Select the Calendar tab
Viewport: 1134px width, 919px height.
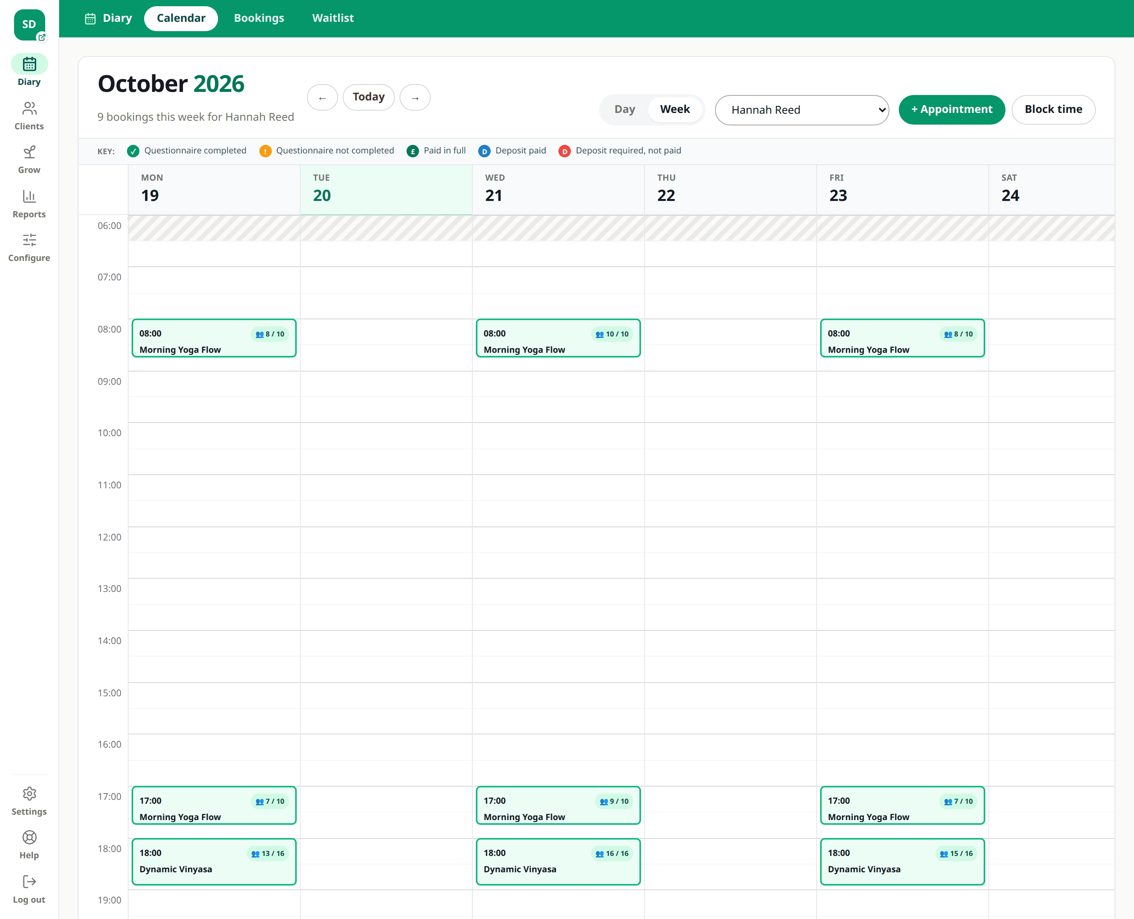click(181, 19)
